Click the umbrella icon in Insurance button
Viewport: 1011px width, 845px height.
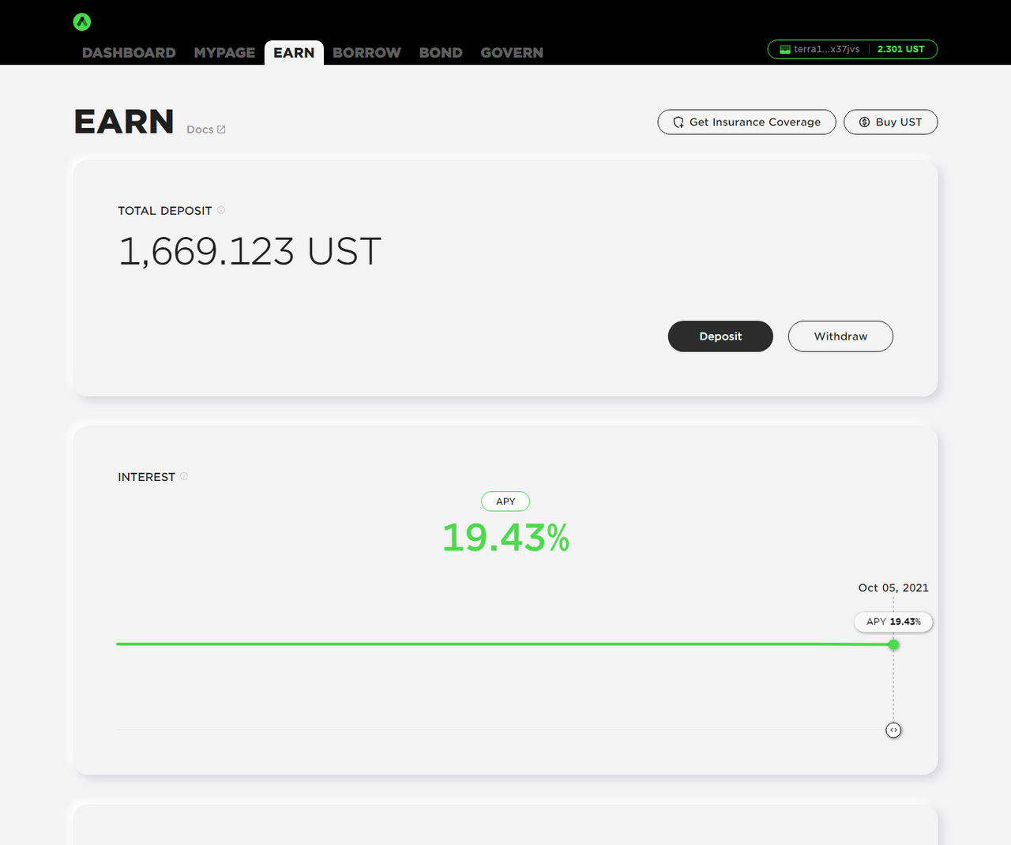tap(678, 122)
